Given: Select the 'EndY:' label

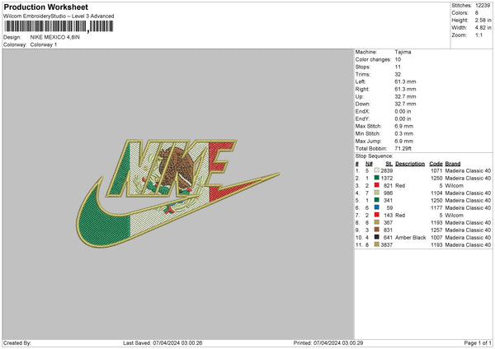Looking at the screenshot, I should (x=362, y=119).
